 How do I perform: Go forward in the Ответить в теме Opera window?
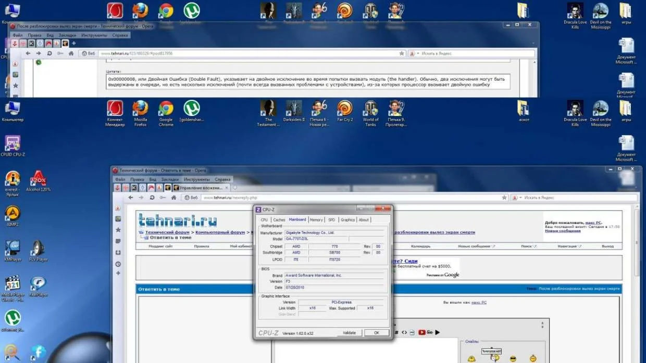(141, 198)
